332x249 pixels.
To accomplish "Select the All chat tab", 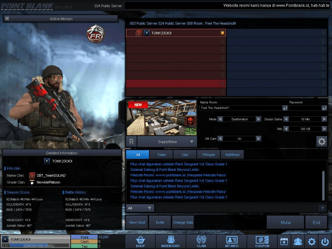I will (138, 155).
